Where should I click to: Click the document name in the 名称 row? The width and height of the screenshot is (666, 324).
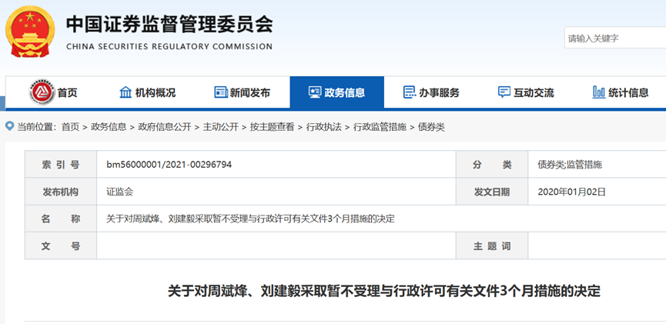[x=250, y=219]
